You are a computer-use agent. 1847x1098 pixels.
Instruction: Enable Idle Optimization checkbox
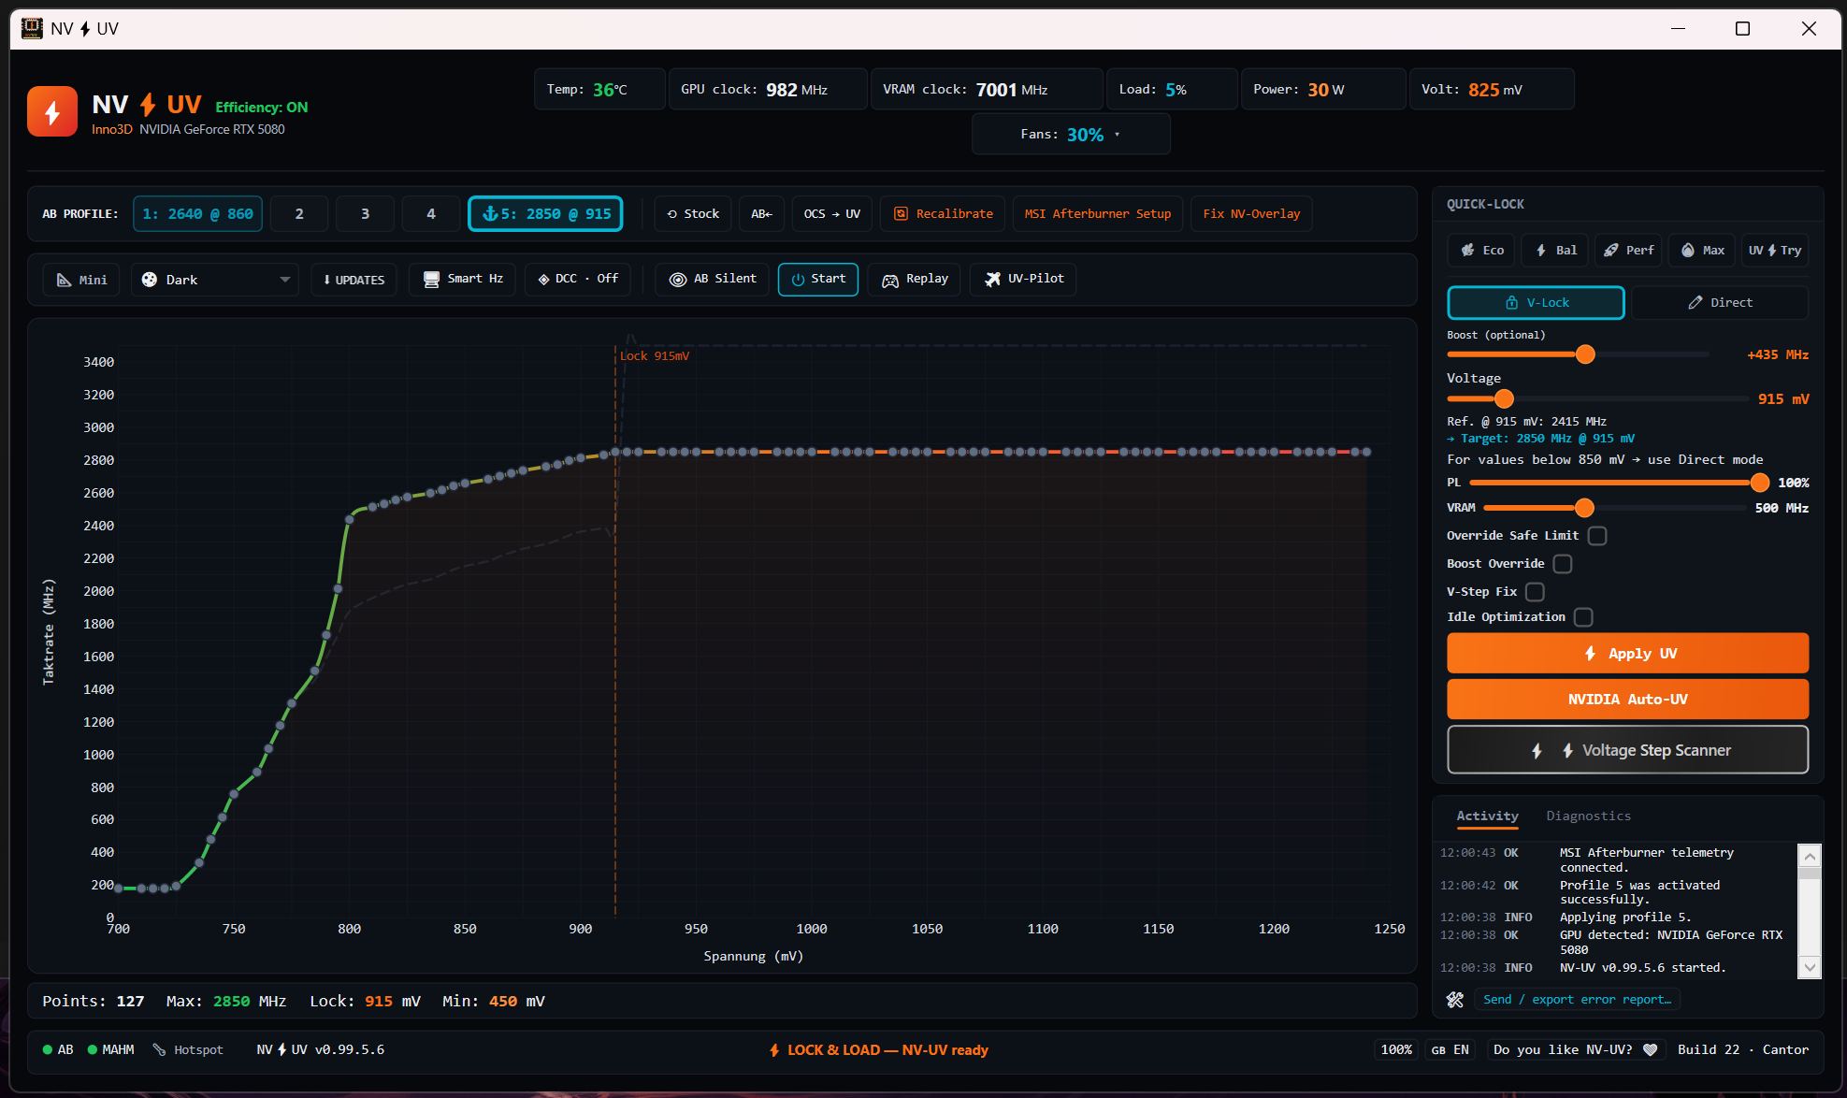pyautogui.click(x=1583, y=617)
